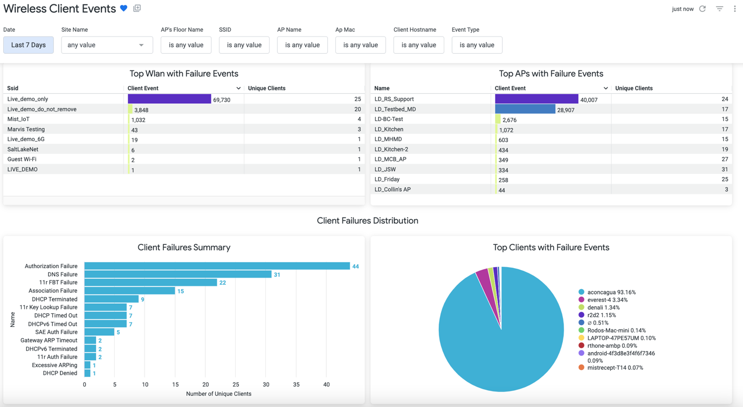Viewport: 743px width, 407px height.
Task: Sort the Wlan table by Ssid header
Action: click(13, 88)
